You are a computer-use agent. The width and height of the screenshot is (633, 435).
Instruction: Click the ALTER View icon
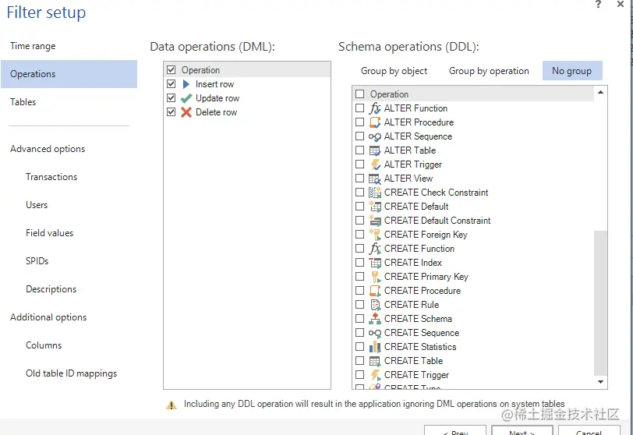[375, 179]
